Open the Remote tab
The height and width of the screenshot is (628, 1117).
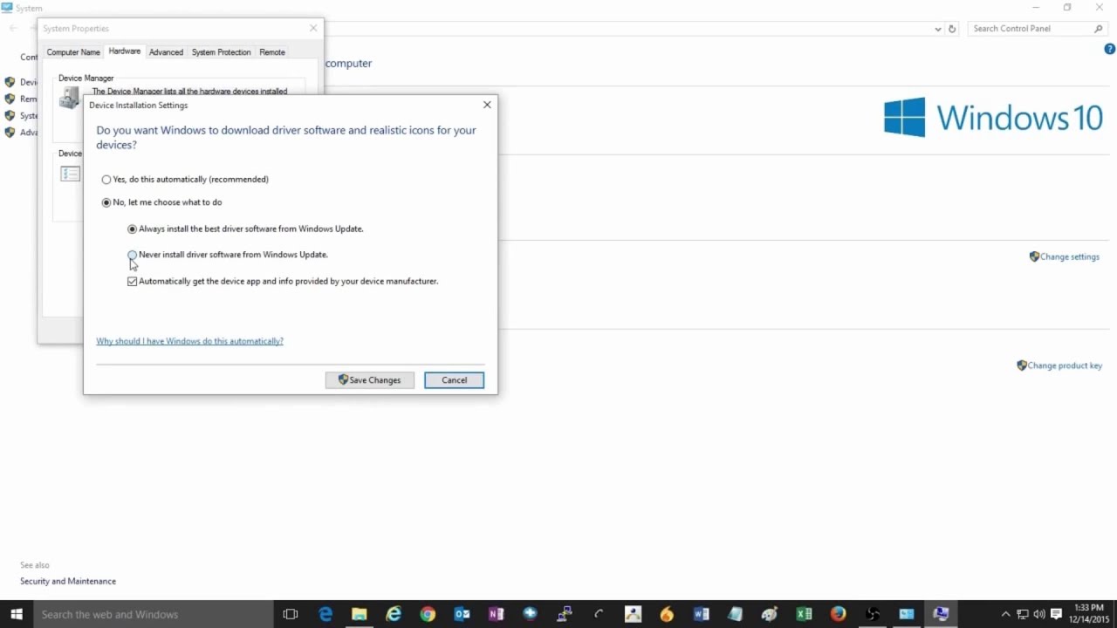tap(272, 52)
